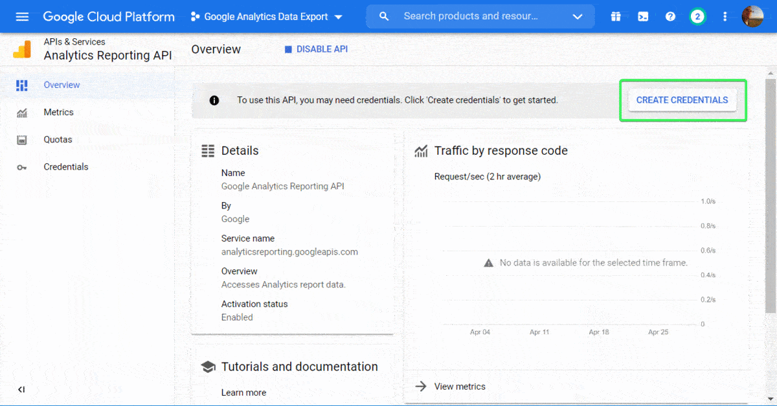Select the Metrics chart icon in sidebar
This screenshot has height=406, width=777.
click(x=21, y=112)
